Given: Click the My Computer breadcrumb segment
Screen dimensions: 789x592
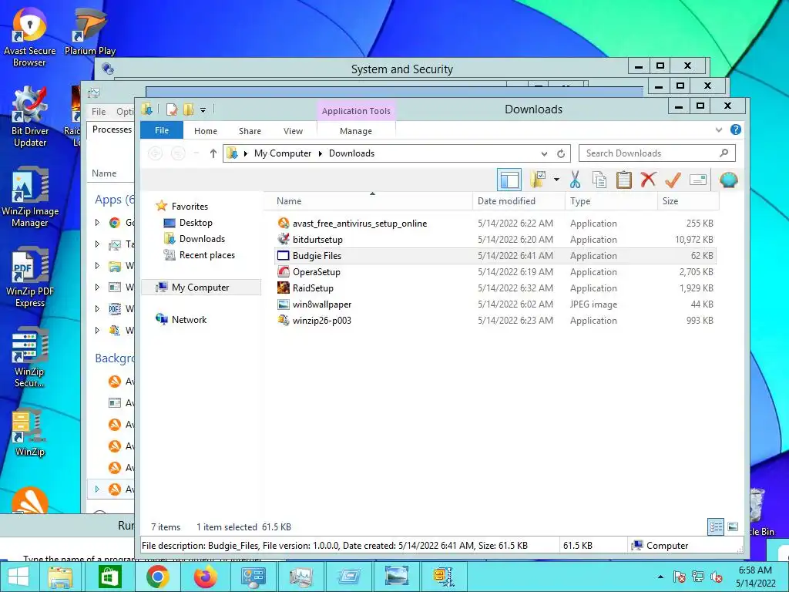Looking at the screenshot, I should point(282,153).
